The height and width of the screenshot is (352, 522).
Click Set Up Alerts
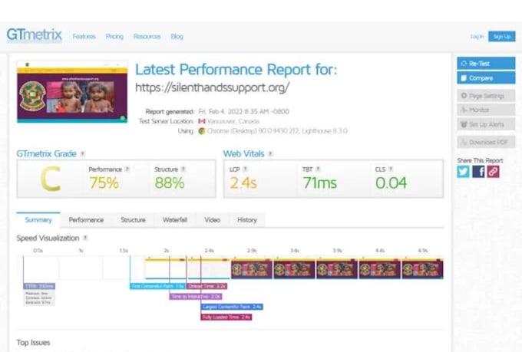pyautogui.click(x=486, y=124)
